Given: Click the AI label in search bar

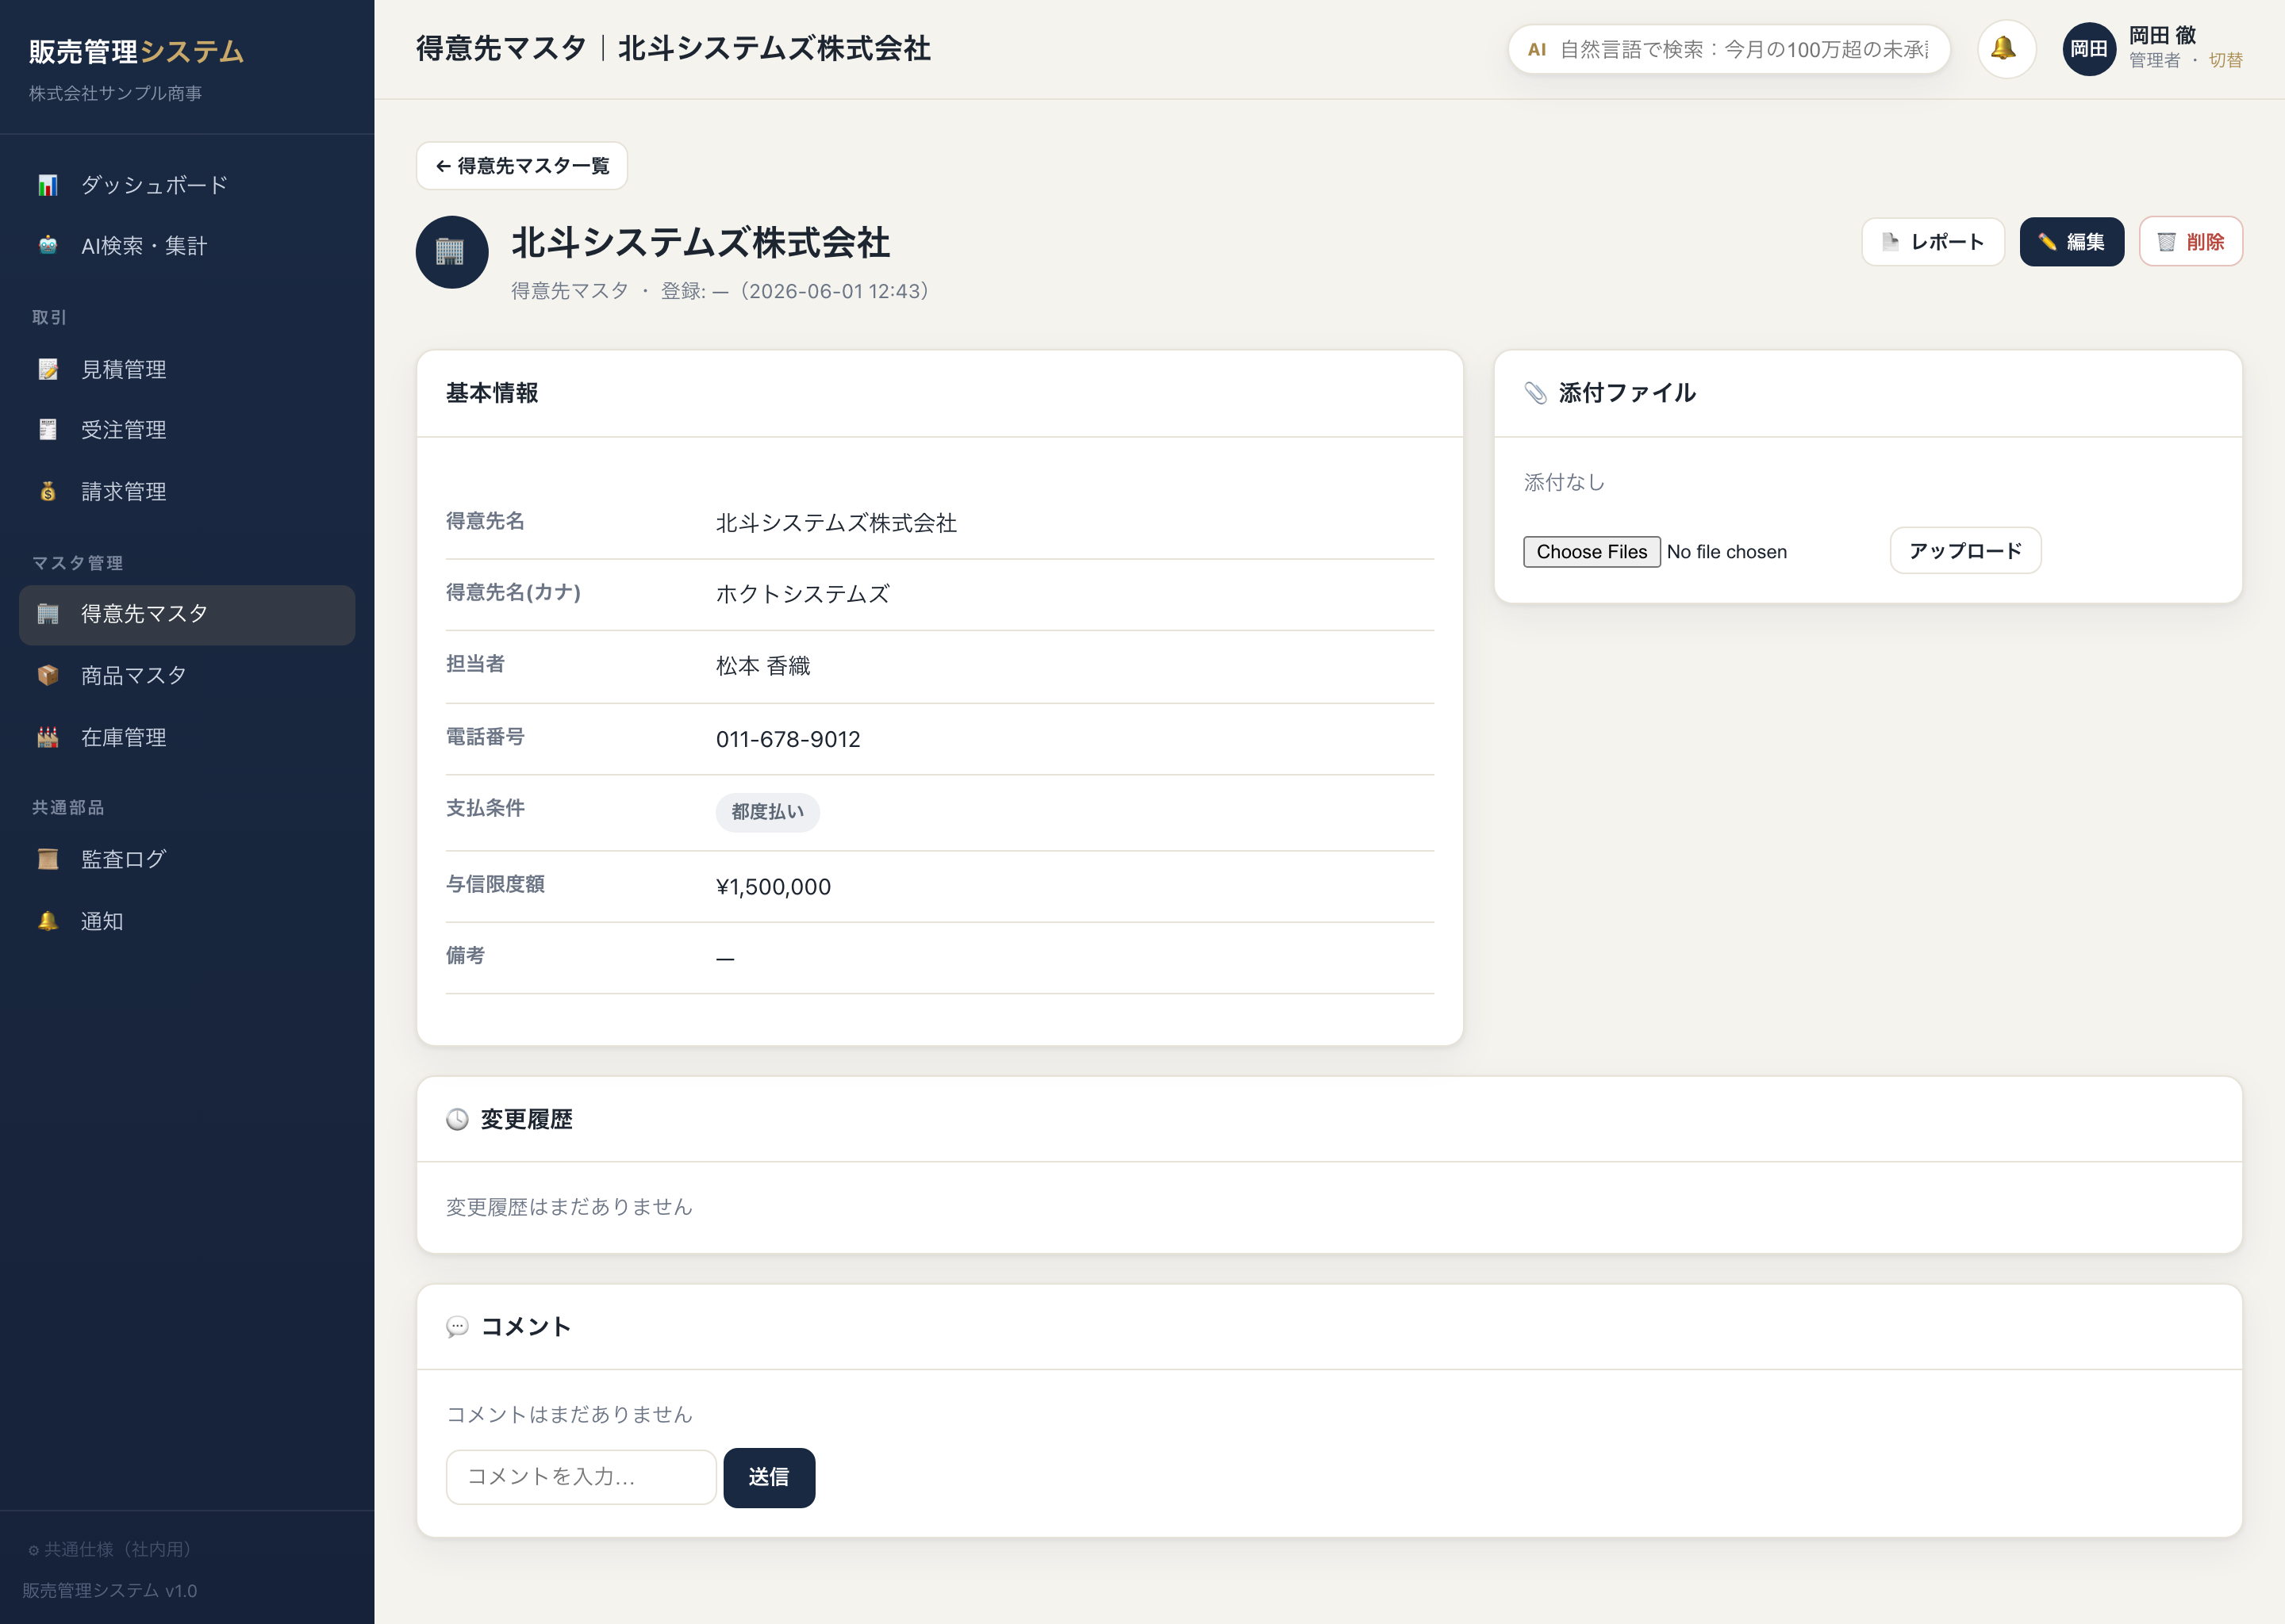Looking at the screenshot, I should tap(1537, 50).
